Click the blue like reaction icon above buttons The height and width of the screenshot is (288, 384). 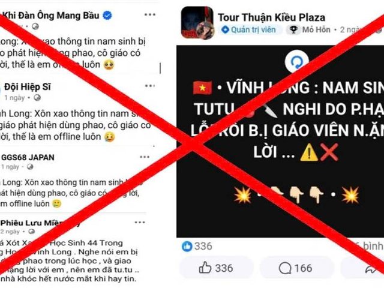pyautogui.click(x=187, y=247)
